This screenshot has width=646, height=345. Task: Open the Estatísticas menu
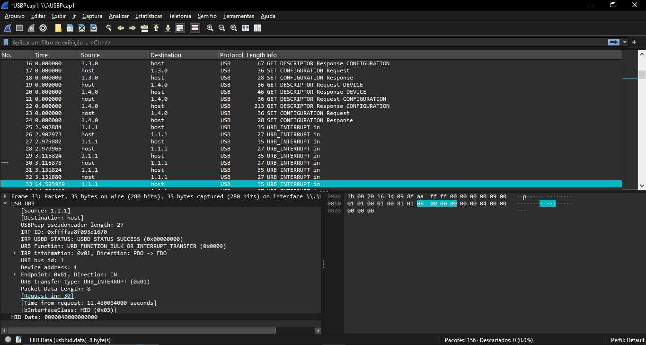tap(149, 16)
